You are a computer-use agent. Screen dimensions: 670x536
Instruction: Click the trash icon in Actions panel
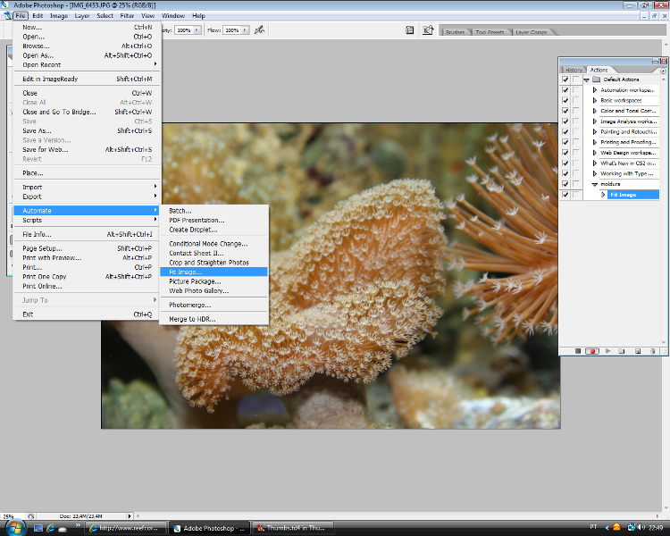point(653,351)
